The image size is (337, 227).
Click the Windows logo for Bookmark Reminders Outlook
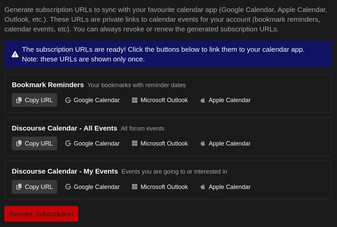click(135, 100)
